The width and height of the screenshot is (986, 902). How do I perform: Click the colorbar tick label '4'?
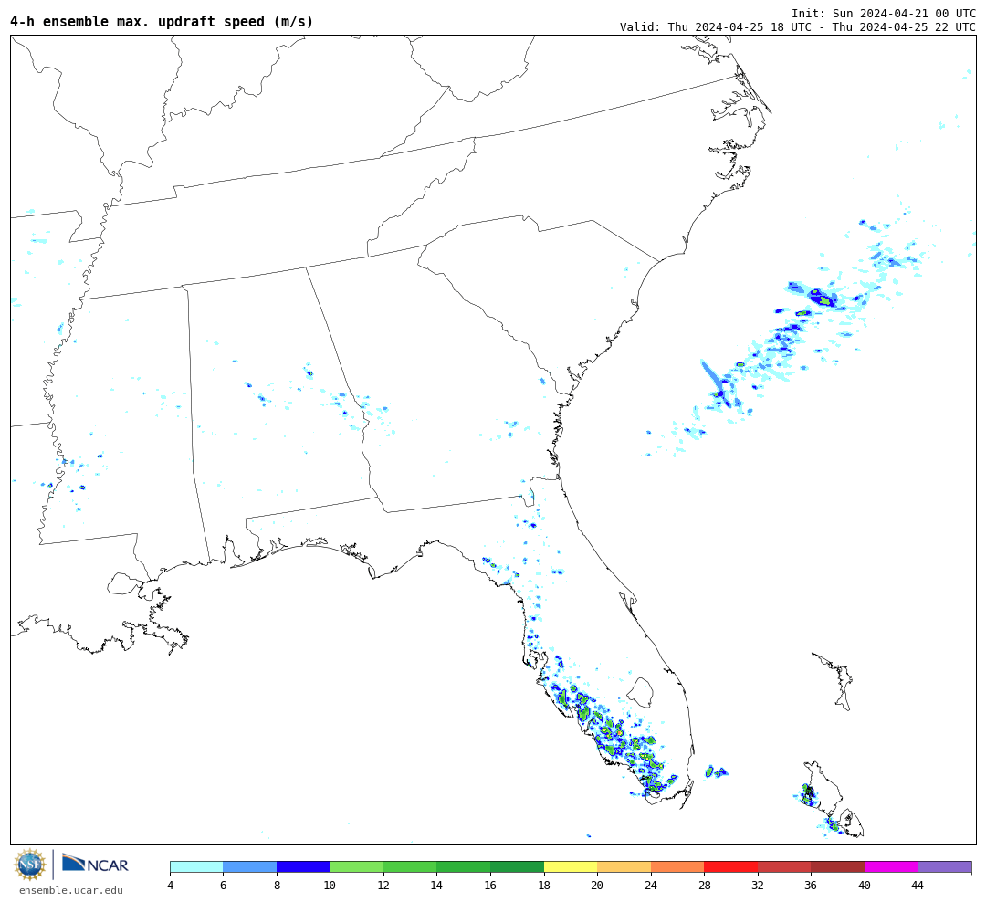tap(171, 886)
